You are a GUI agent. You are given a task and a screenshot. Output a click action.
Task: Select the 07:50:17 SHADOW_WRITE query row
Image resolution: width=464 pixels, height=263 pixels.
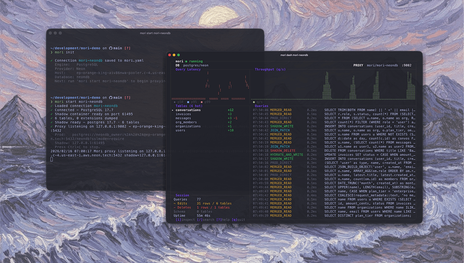click(x=334, y=159)
